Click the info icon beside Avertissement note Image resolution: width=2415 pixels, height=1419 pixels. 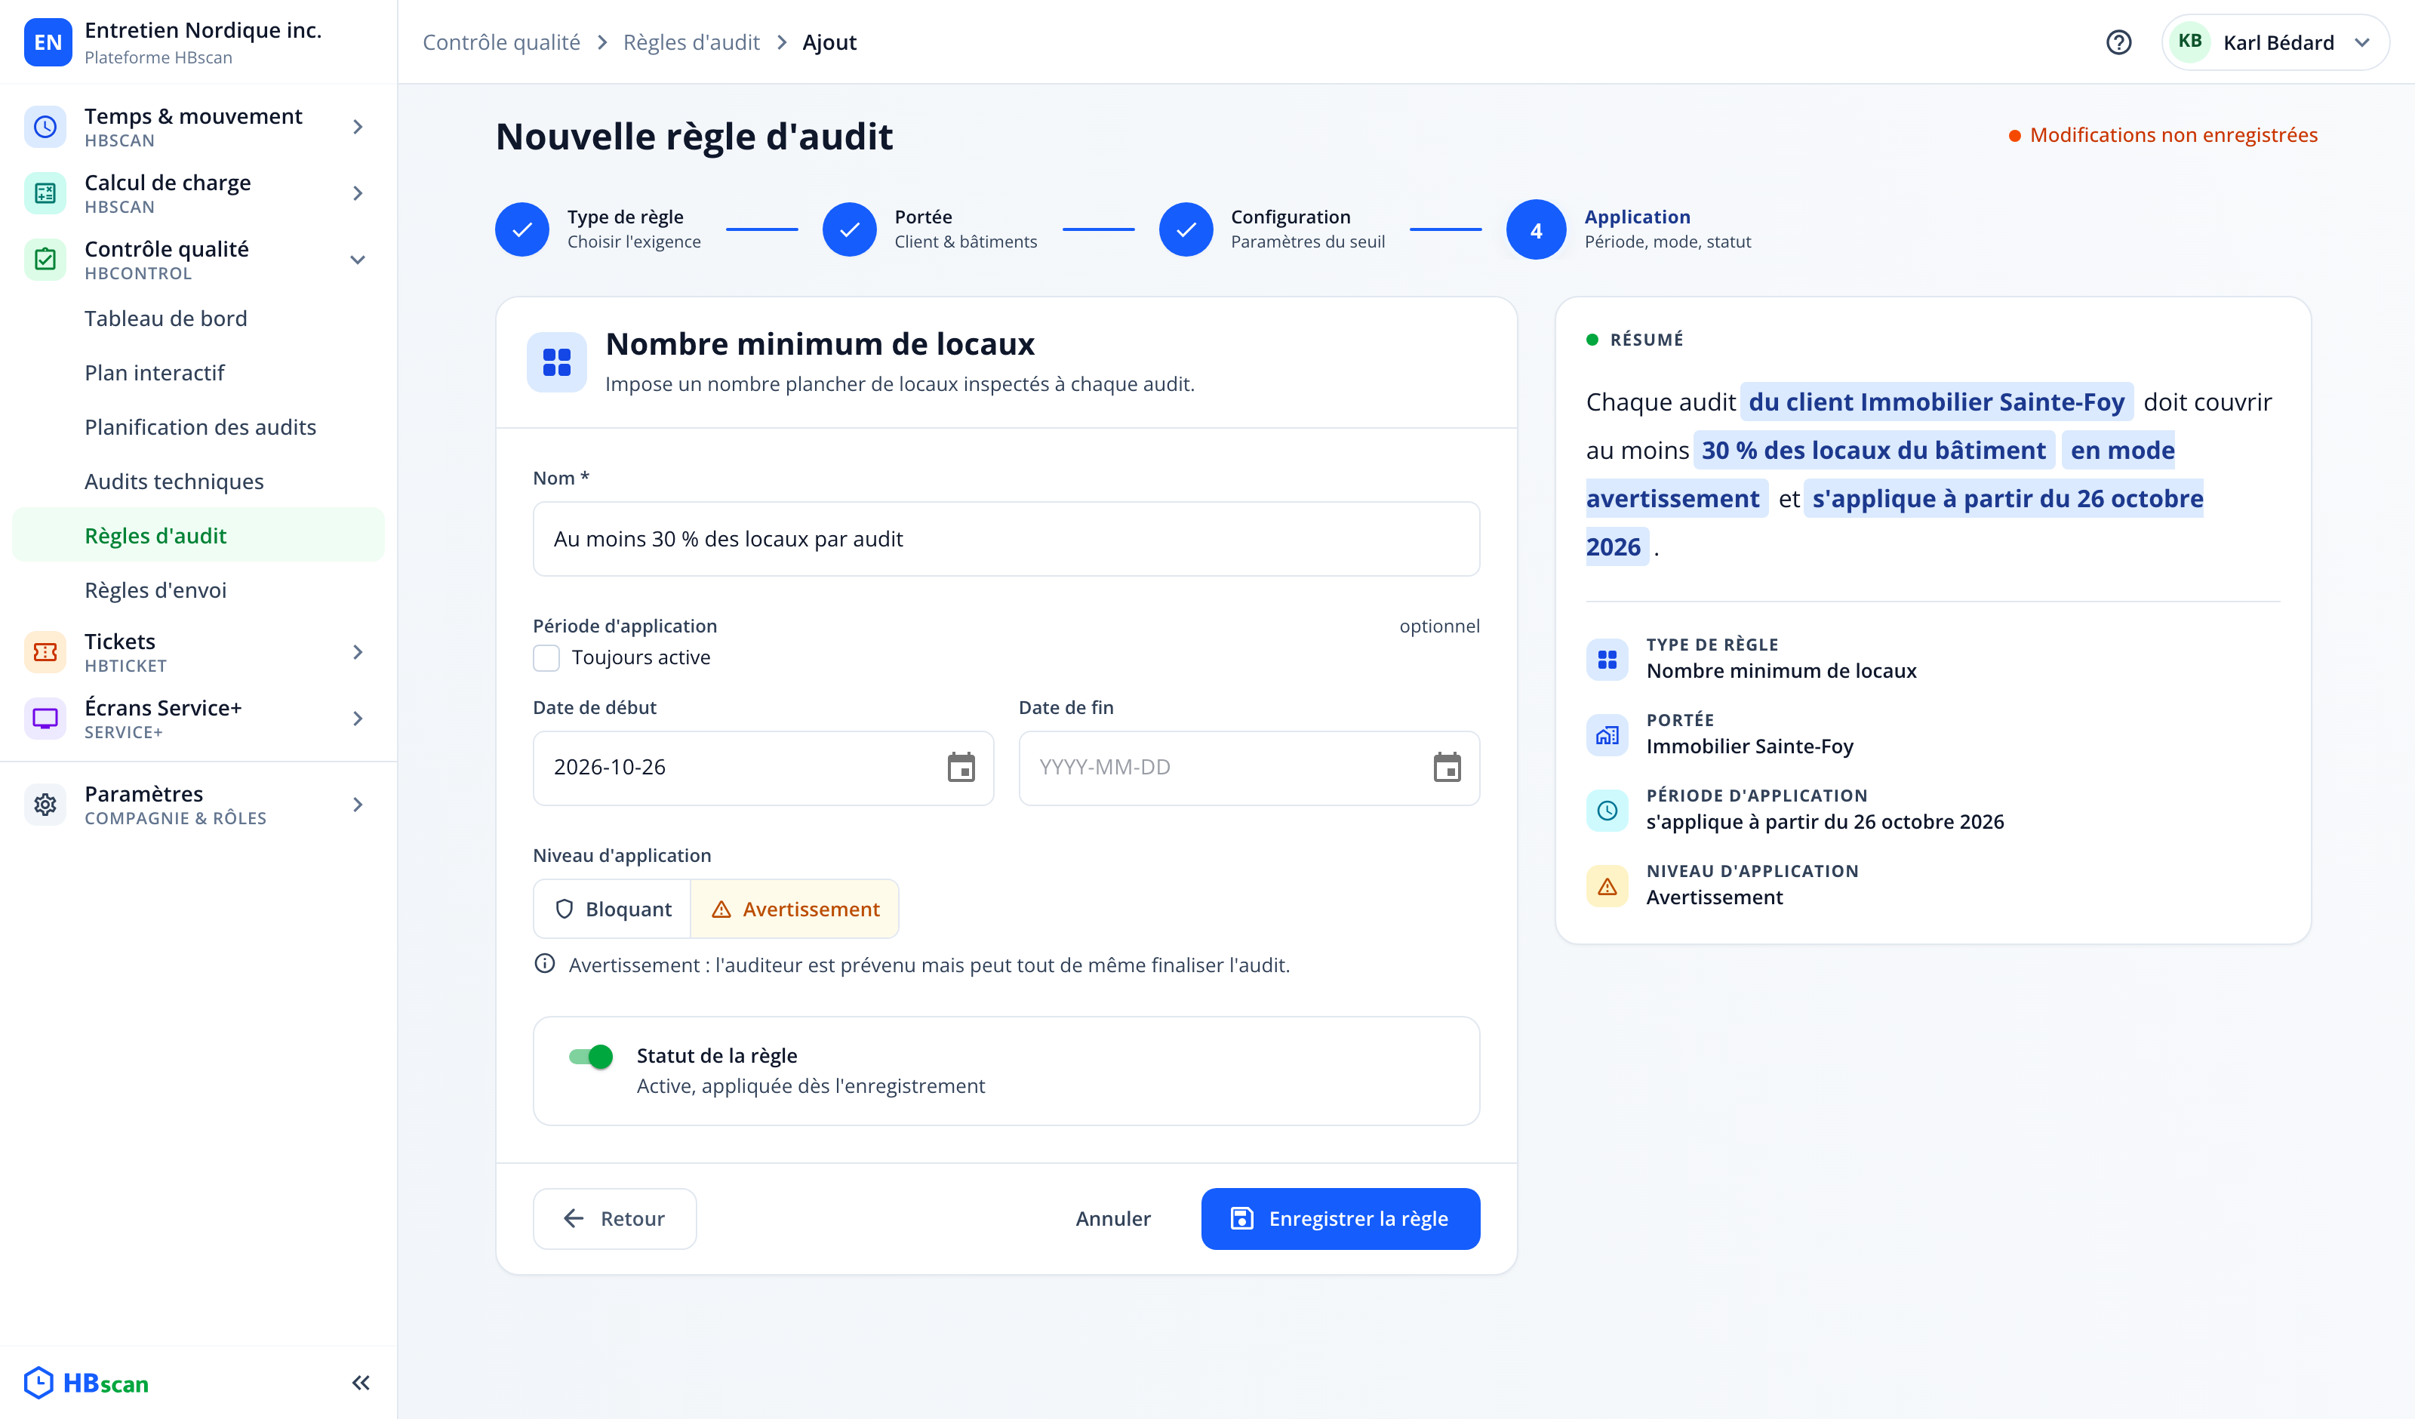[544, 964]
